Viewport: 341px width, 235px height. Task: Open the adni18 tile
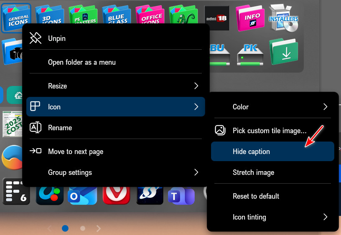[217, 18]
